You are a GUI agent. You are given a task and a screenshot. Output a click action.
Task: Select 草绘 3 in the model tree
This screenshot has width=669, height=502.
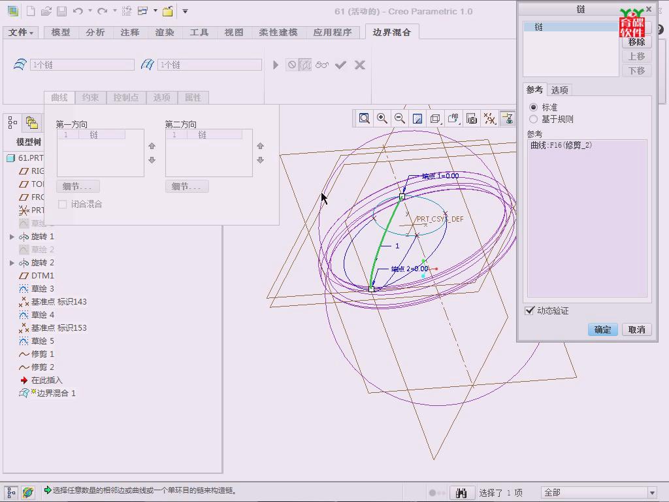42,288
